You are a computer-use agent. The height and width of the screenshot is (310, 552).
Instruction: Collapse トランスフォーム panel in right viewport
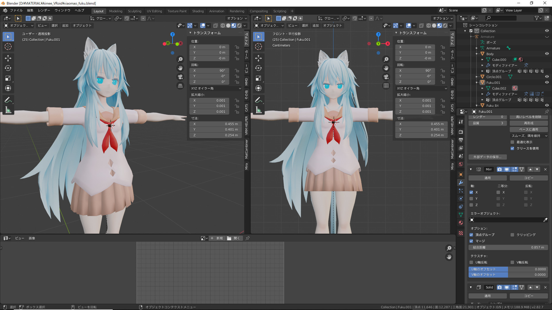point(396,33)
